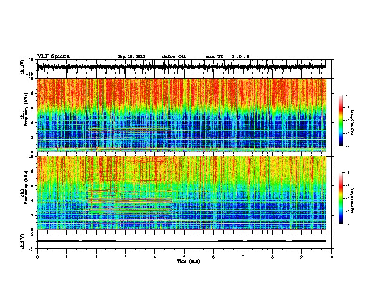Click time axis tick label "2"
Screen dimensions: 373x288
(x=96, y=257)
